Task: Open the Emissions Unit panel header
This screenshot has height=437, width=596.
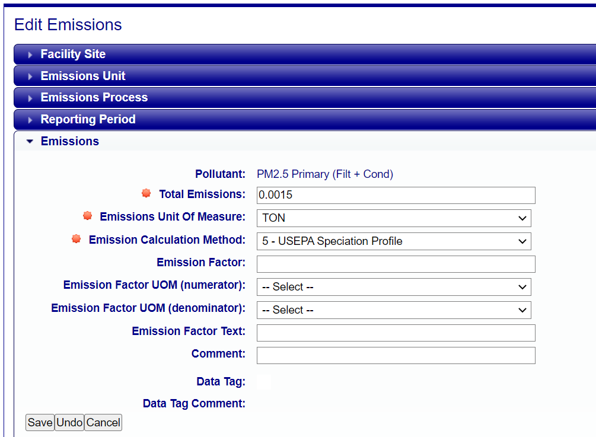Action: point(305,76)
